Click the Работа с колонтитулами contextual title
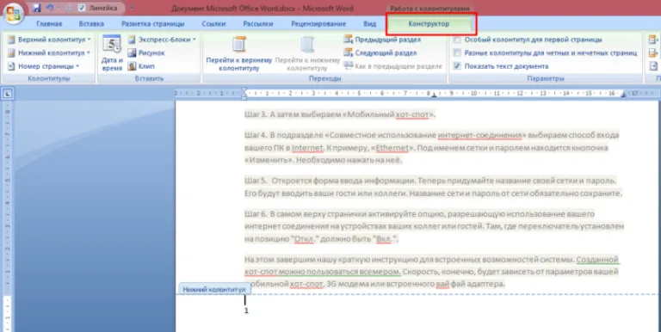Viewport: 661px width, 332px height. click(429, 9)
